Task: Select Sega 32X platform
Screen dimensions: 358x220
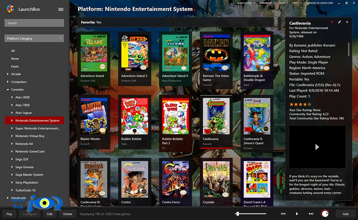Action: click(x=22, y=159)
